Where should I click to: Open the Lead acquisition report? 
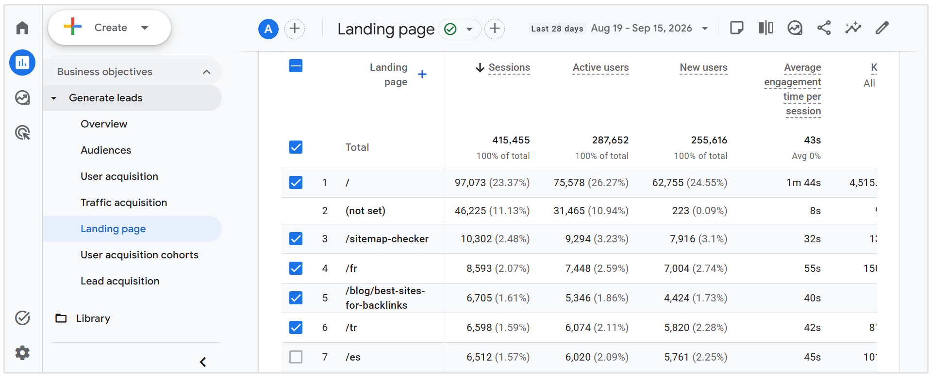click(120, 281)
